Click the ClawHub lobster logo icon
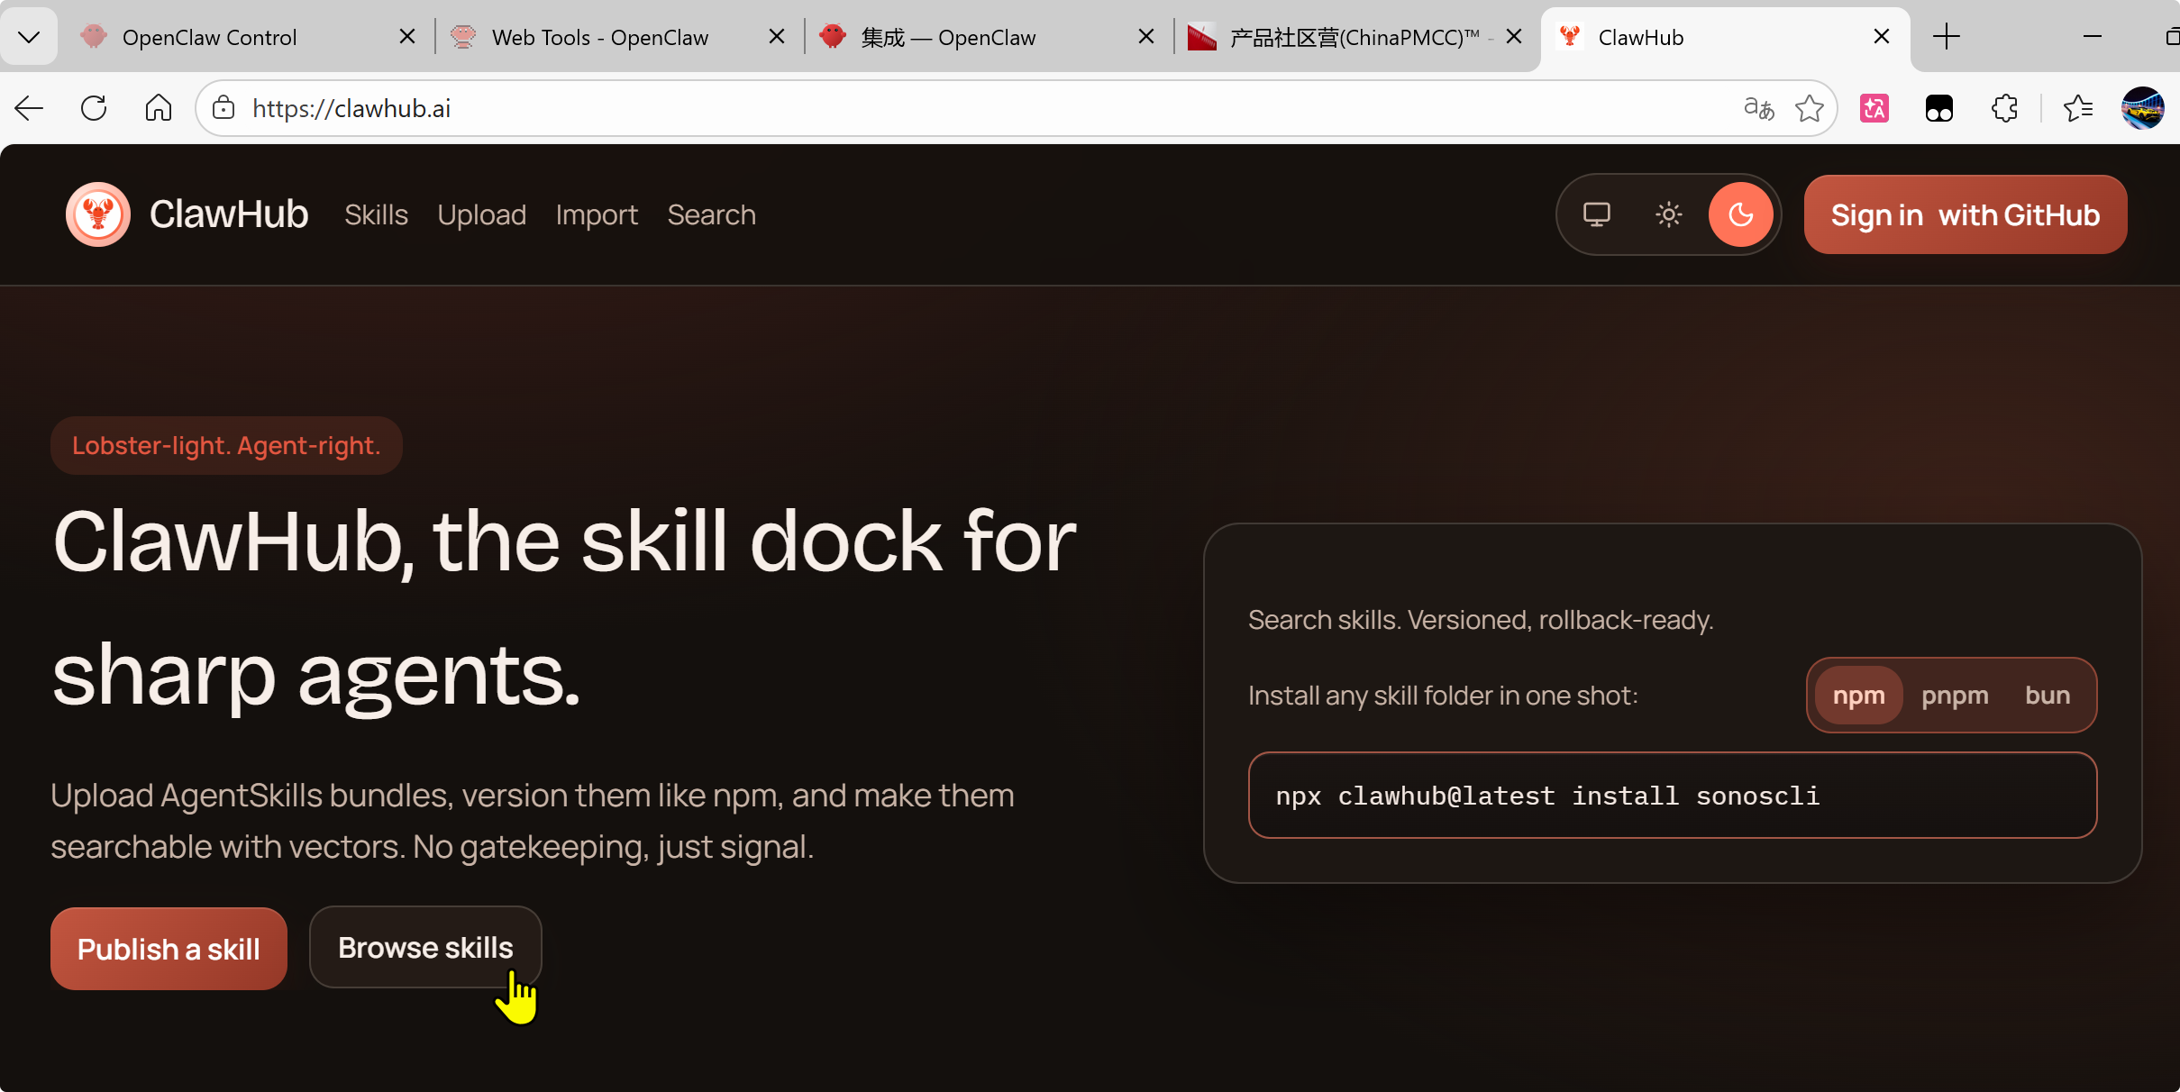Image resolution: width=2180 pixels, height=1092 pixels. coord(97,214)
